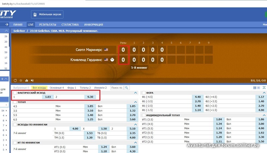Viewport: 267px width, 153px height.
Task: Select the Форы 1 tab
Action: (72, 88)
